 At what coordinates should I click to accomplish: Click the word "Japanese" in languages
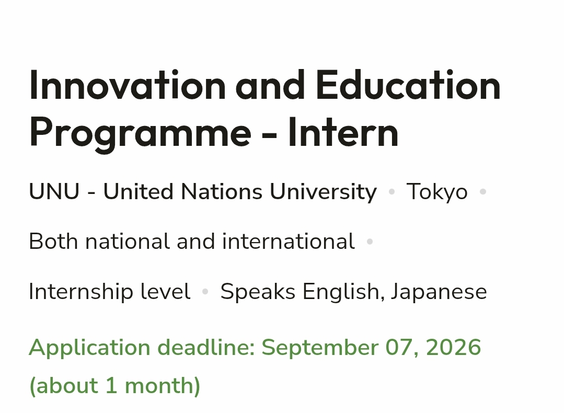tap(439, 291)
